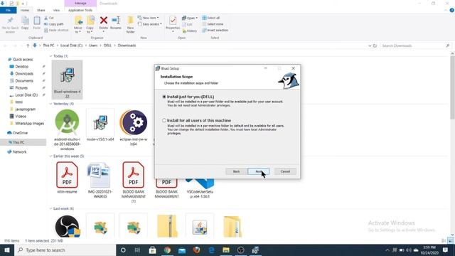Collapse the Earlier this week group
This screenshot has width=455, height=256.
pyautogui.click(x=50, y=156)
